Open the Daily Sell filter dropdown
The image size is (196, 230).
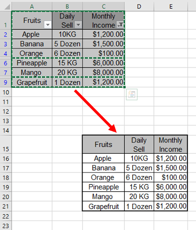78,25
